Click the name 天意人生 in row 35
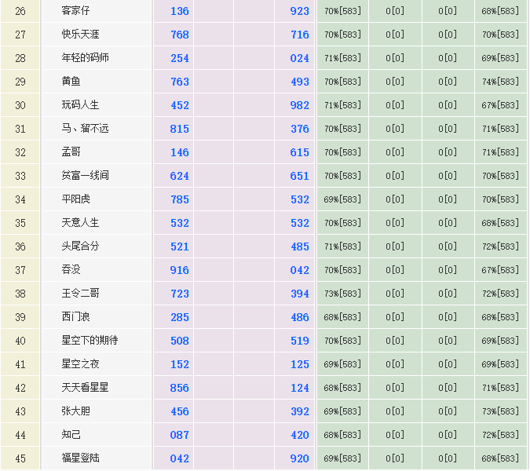Screen dimensions: 530x471 pos(80,223)
